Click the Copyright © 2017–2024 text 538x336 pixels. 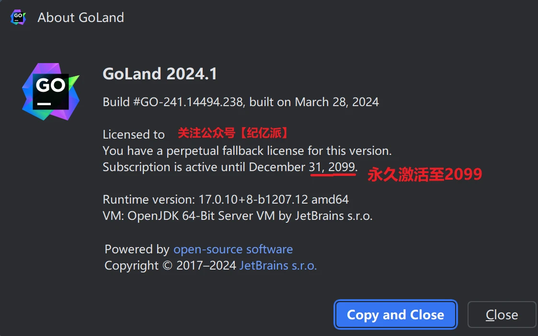[171, 265]
